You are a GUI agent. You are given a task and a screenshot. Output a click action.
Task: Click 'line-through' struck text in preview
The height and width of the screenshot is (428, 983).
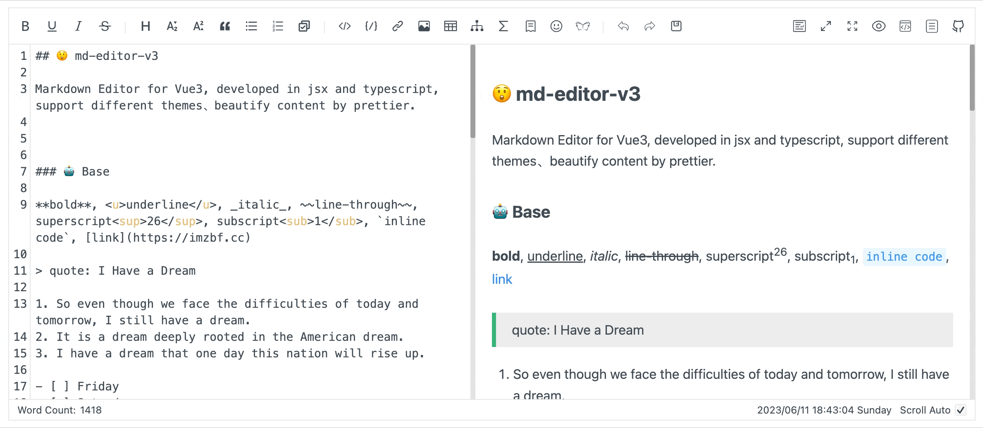661,256
